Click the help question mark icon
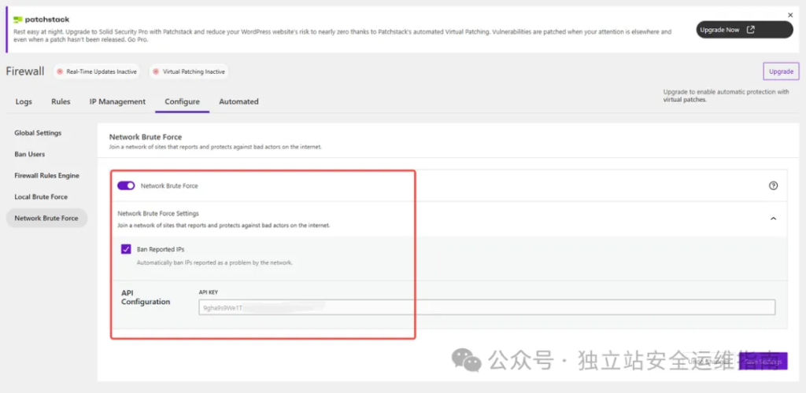Image resolution: width=806 pixels, height=393 pixels. 773,185
